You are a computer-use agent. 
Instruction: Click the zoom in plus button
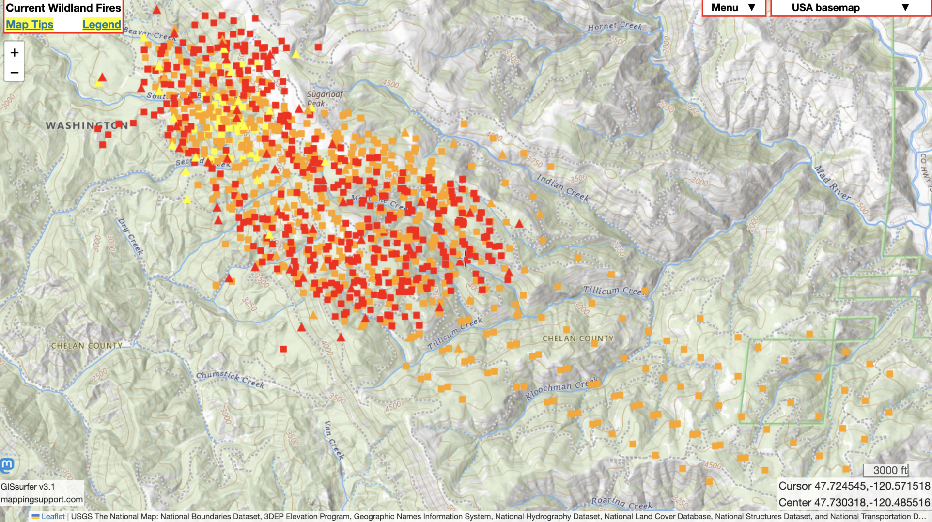coord(15,52)
